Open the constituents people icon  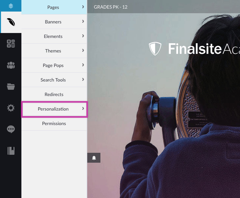[11, 65]
